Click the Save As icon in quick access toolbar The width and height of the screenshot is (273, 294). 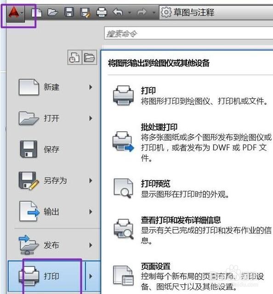click(85, 13)
